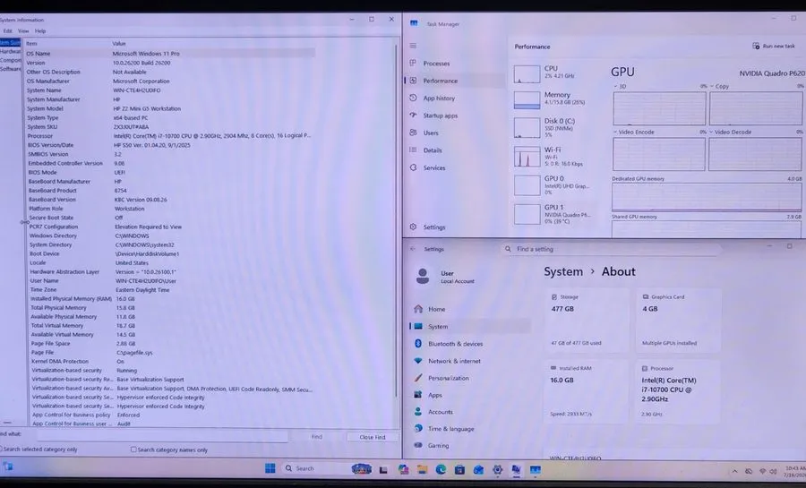The height and width of the screenshot is (488, 806).
Task: Open Users page in Task Manager
Action: pos(431,133)
